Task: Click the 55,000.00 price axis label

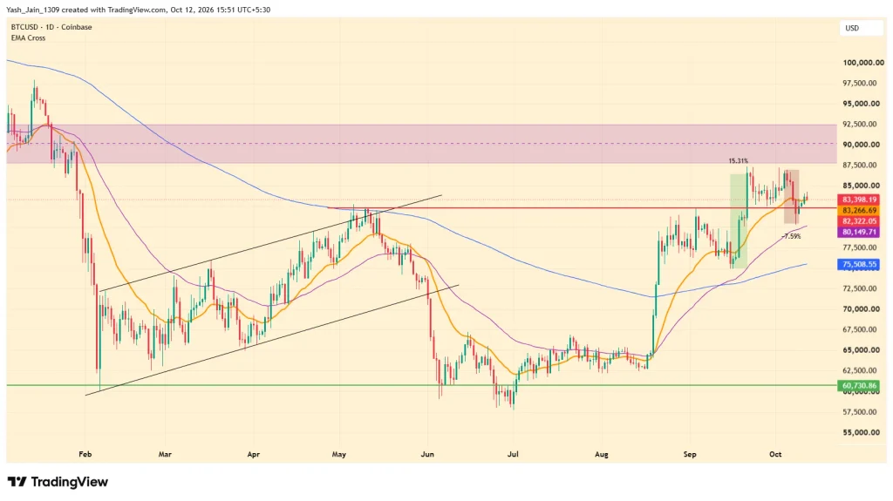Action: 861,432
